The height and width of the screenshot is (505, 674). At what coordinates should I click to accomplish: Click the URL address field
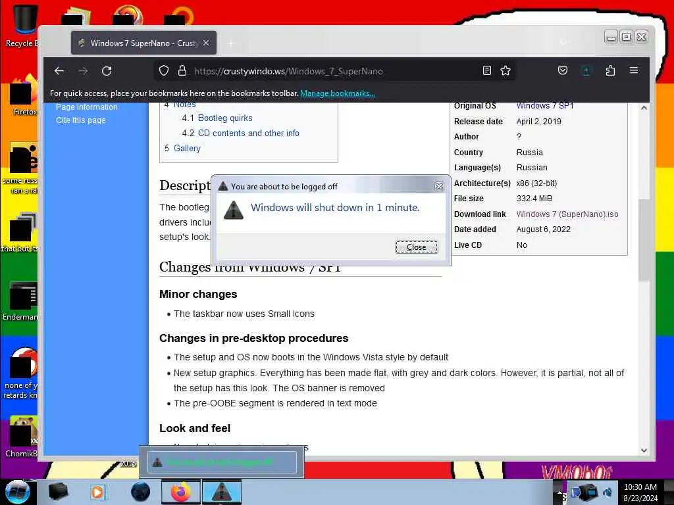(335, 71)
